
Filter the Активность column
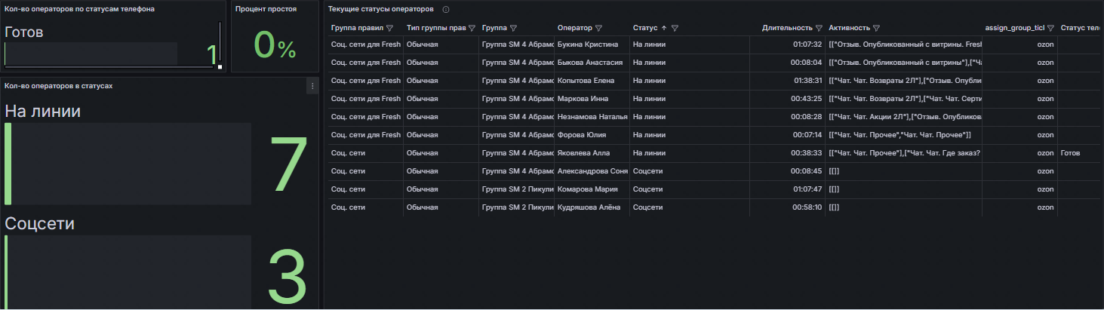(877, 28)
